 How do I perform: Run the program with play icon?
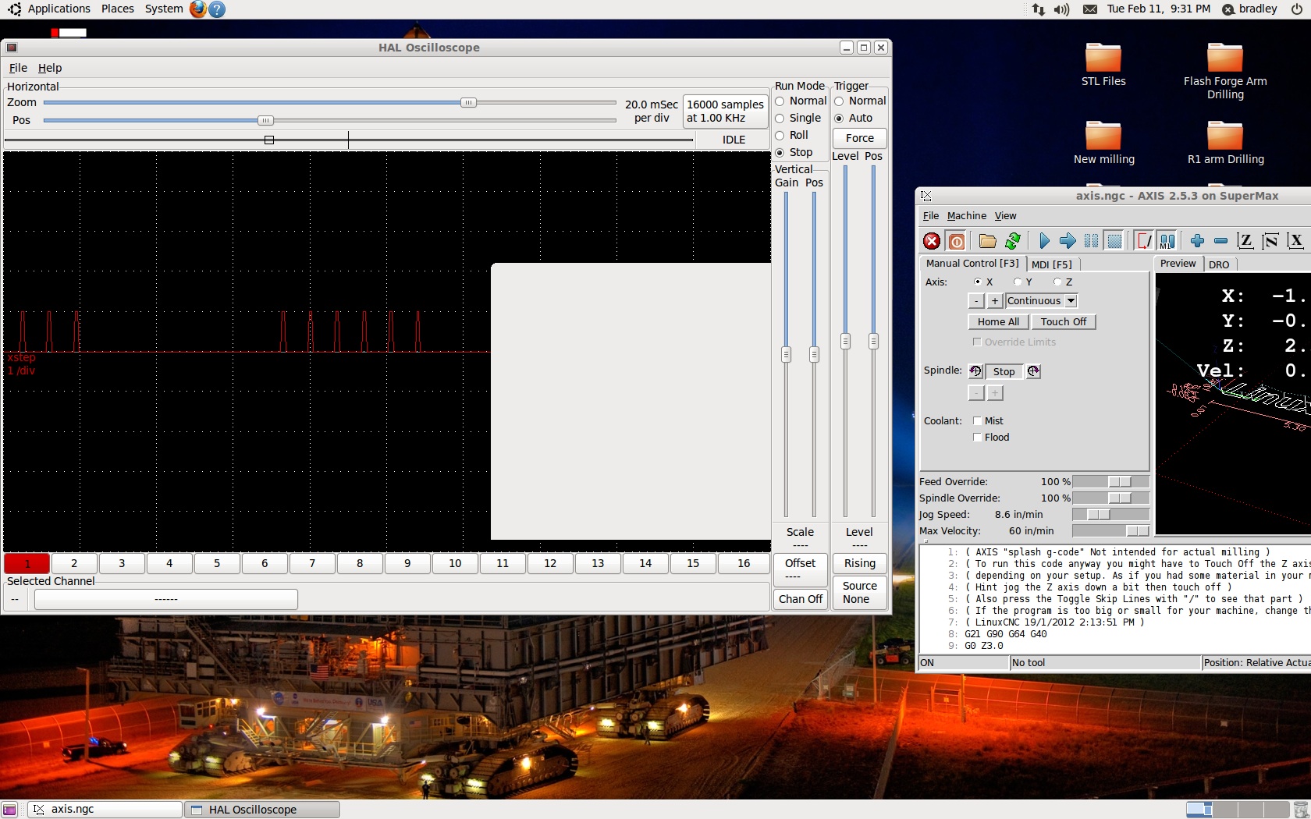[x=1044, y=241]
